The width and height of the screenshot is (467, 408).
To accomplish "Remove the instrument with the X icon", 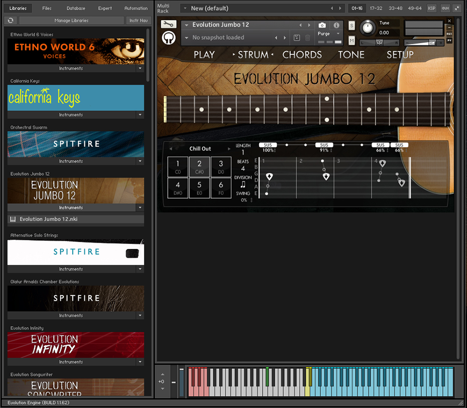I will pyautogui.click(x=449, y=21).
